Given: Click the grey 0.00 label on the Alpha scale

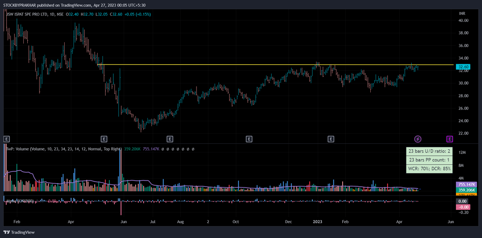Looking at the screenshot, I should point(462,201).
